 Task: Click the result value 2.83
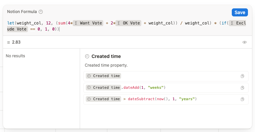click(x=16, y=42)
